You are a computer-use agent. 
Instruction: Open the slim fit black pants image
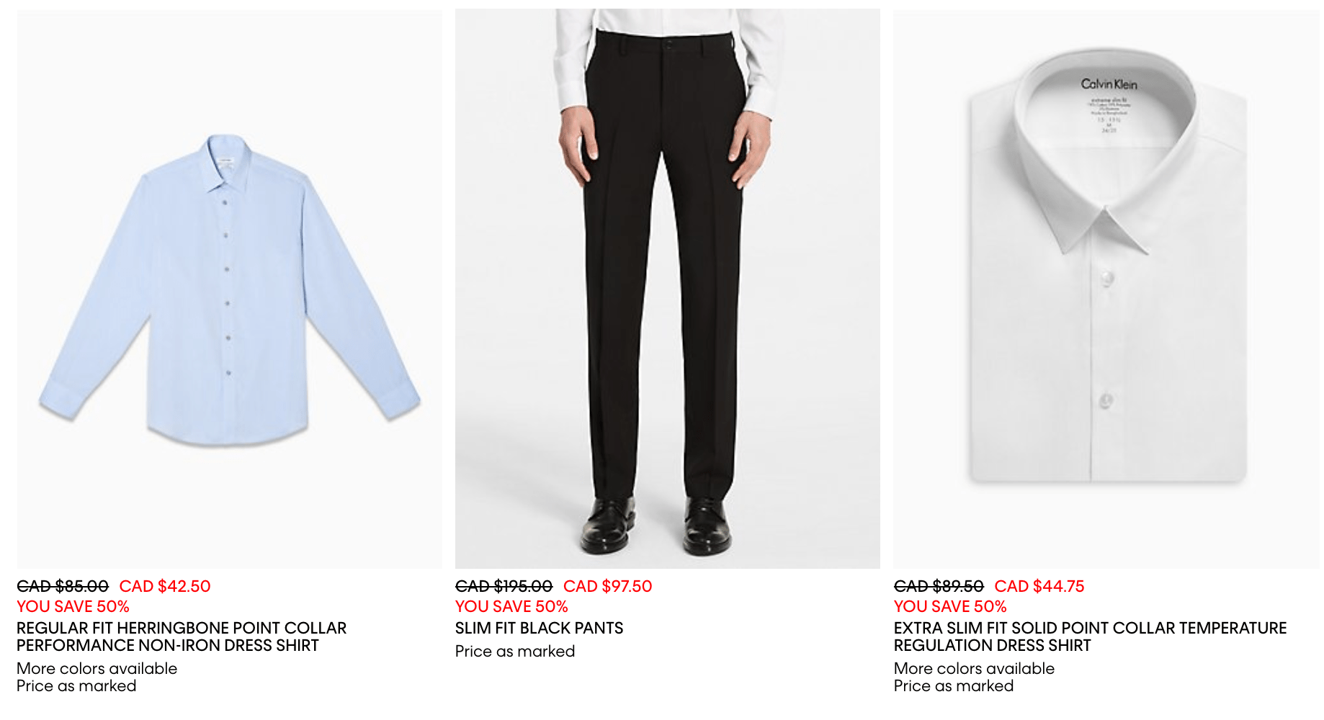coord(668,289)
